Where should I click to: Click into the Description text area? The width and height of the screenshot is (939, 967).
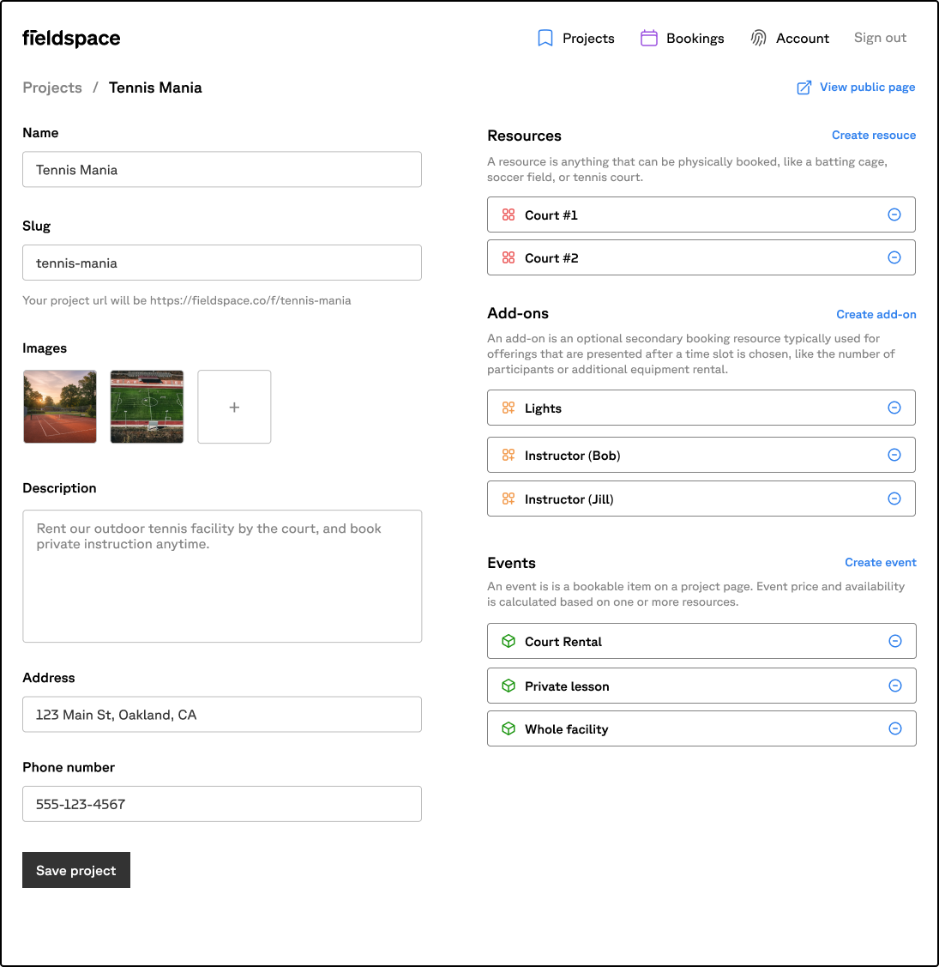tap(222, 576)
